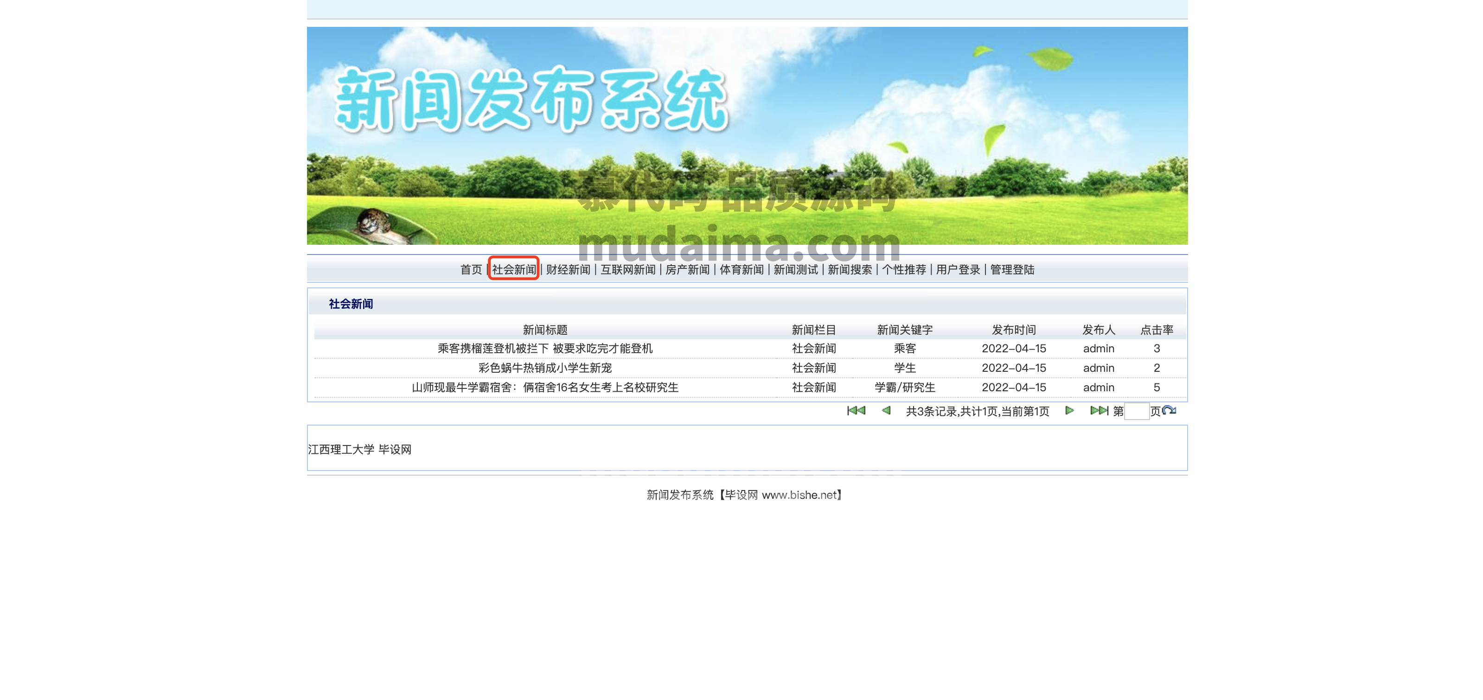The image size is (1483, 700).
Task: Open article 乘客携榴莲登机被拦下
Action: click(x=545, y=348)
